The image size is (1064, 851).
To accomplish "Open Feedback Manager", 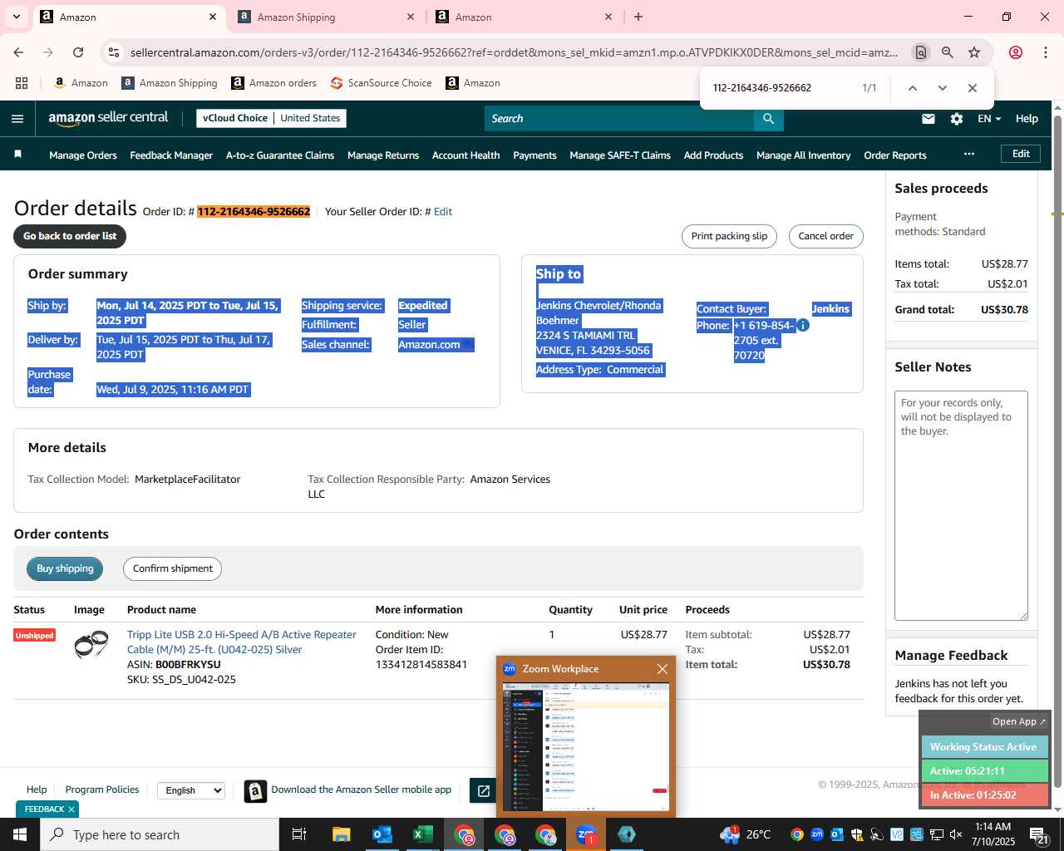I will coord(171,155).
